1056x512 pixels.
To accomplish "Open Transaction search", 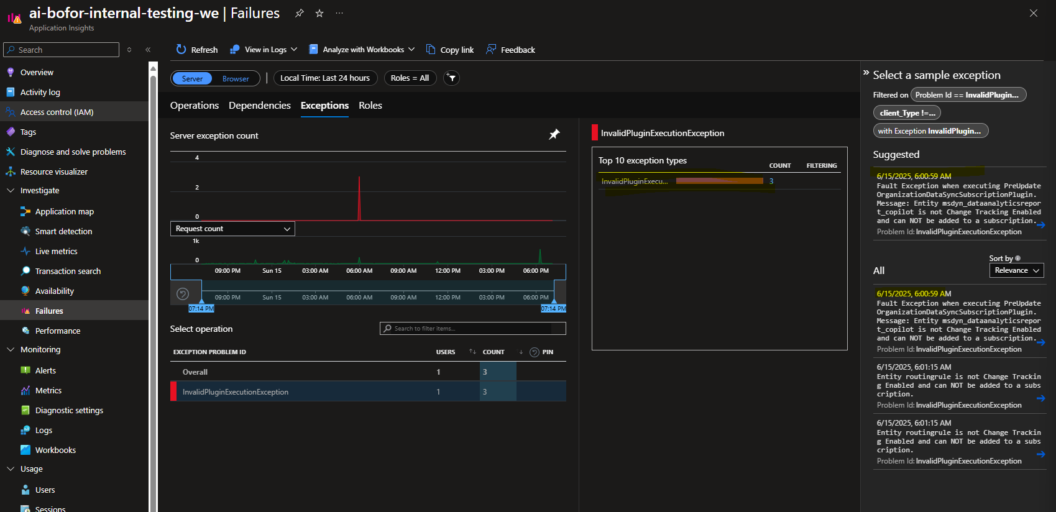I will click(68, 271).
